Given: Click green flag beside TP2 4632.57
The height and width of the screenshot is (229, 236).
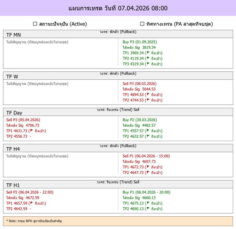Looking at the screenshot, I should point(148,136).
